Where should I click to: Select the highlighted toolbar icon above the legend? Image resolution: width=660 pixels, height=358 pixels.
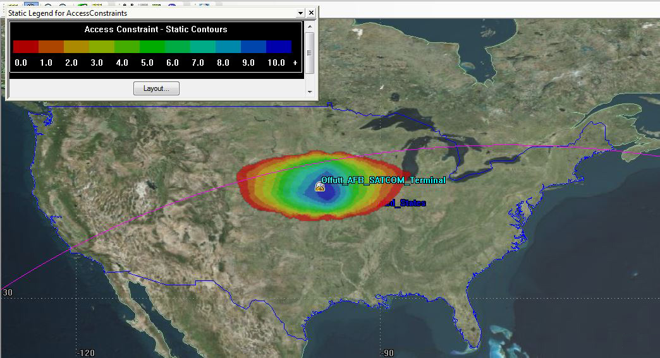31,4
